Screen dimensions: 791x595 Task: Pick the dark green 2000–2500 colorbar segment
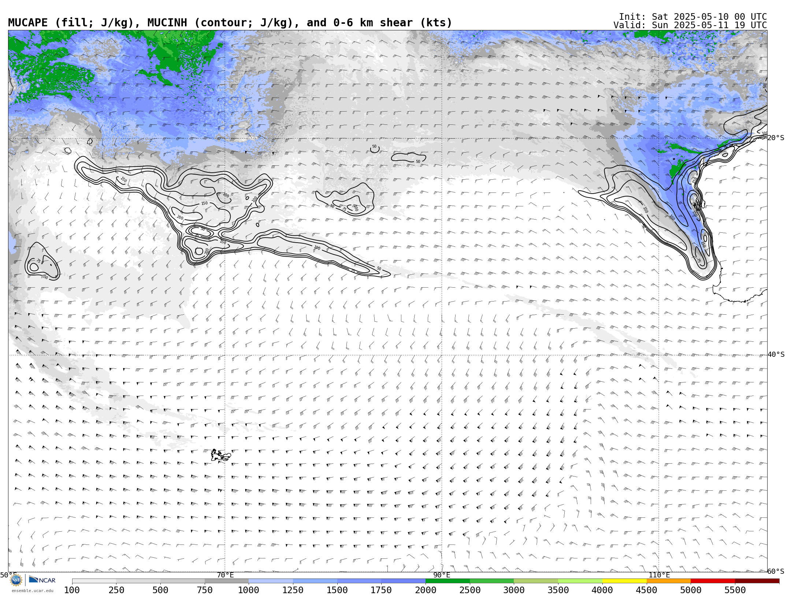(448, 581)
